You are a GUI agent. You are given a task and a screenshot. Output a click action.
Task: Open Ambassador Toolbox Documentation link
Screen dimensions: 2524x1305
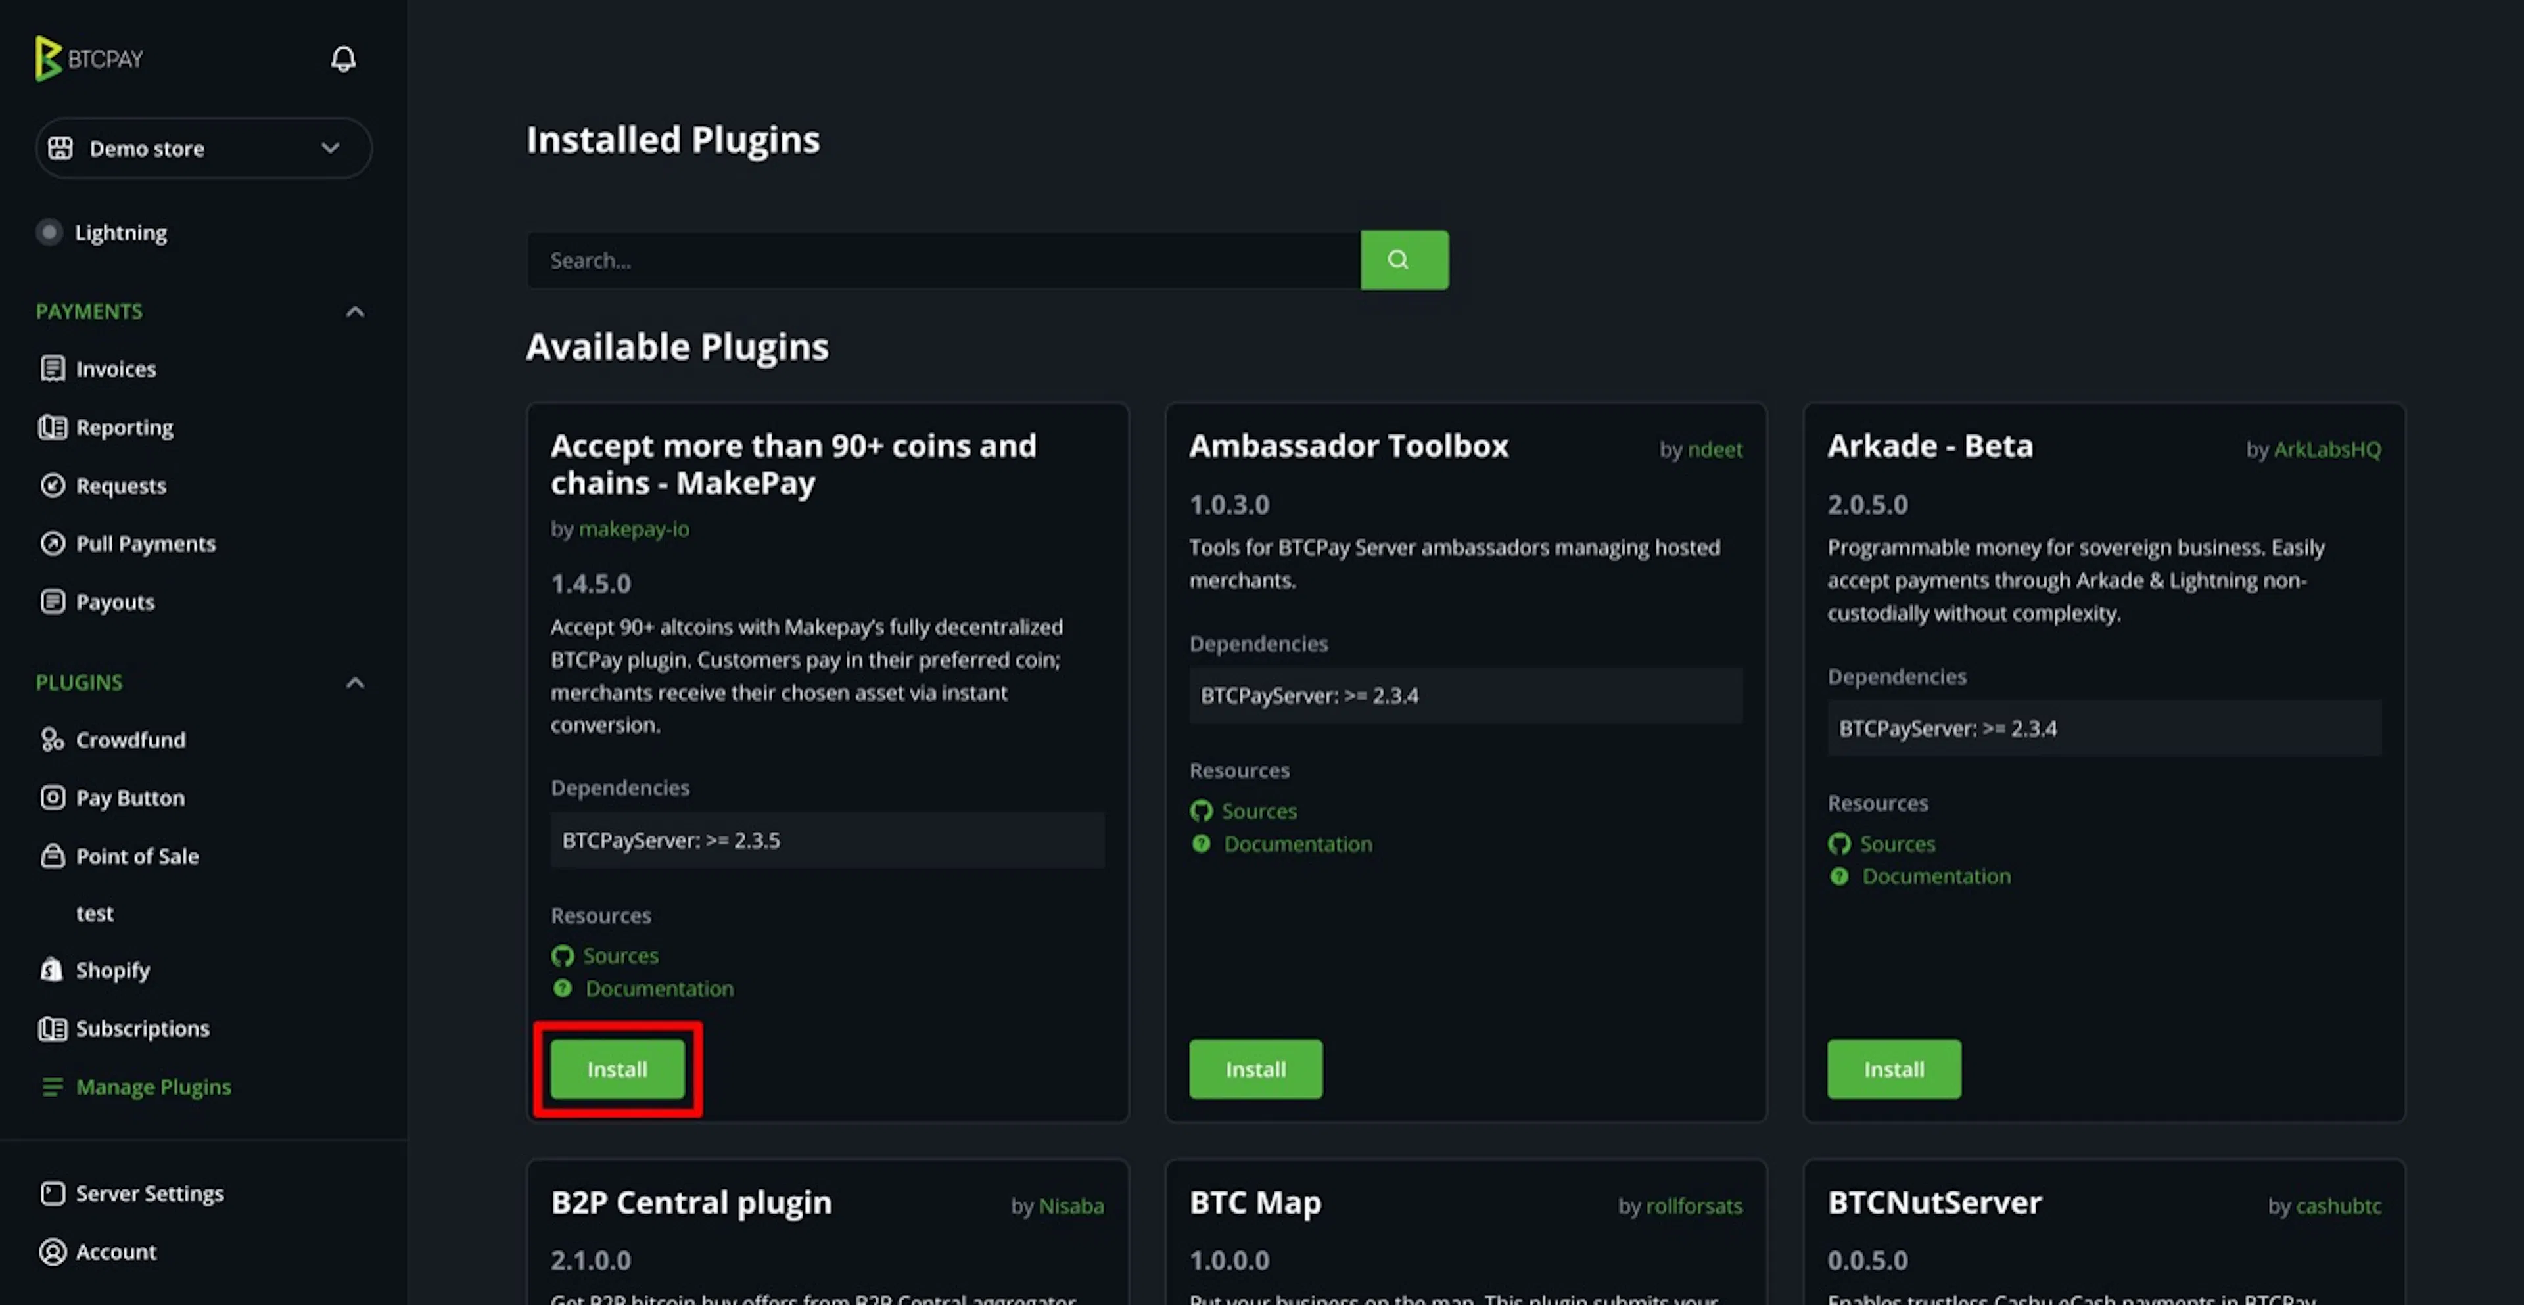1297,844
